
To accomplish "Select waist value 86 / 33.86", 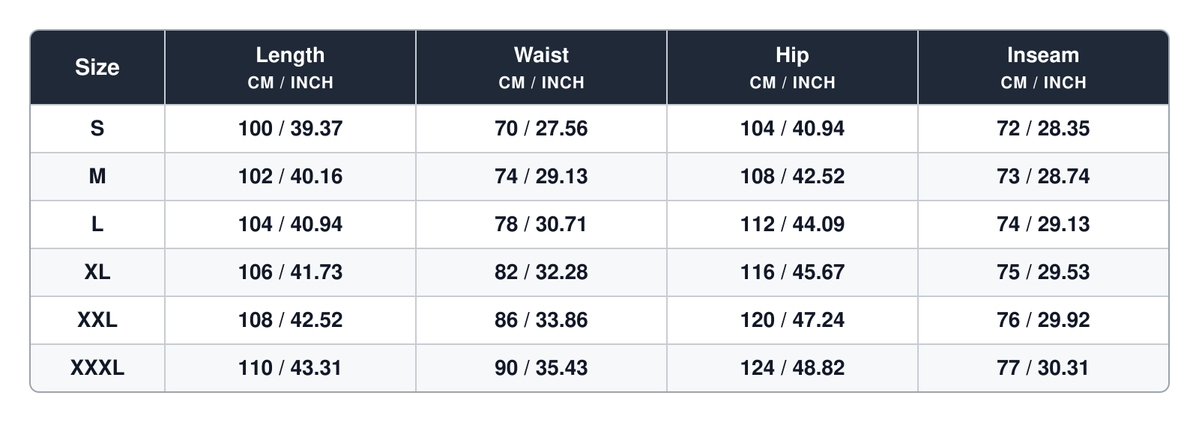I will 541,320.
